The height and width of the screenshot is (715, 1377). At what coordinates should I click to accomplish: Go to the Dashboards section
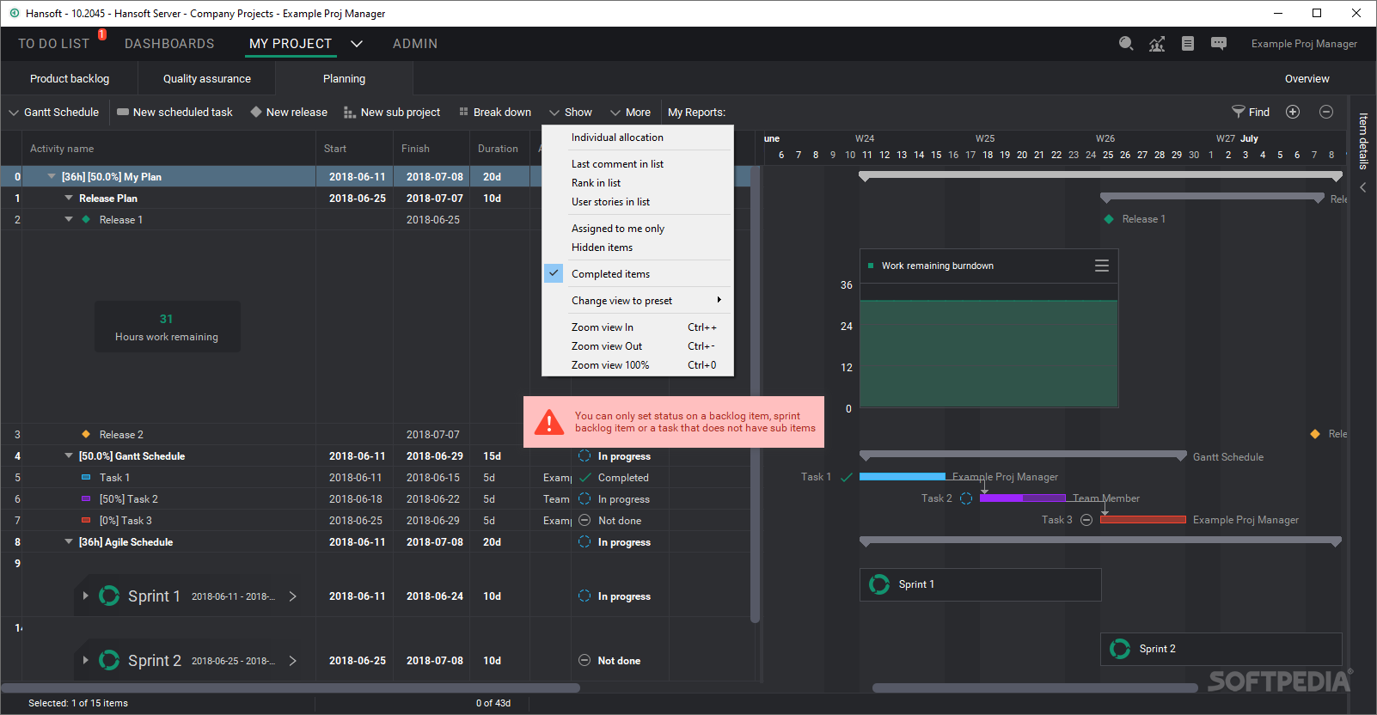tap(169, 44)
